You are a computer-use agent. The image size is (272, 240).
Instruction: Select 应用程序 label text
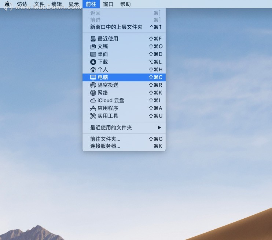[x=108, y=108]
